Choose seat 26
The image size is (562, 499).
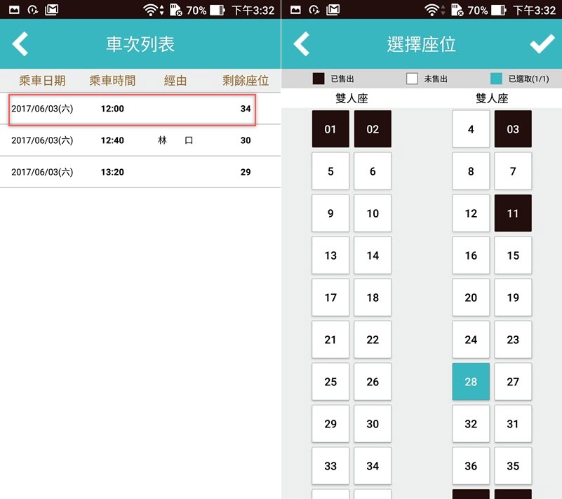pyautogui.click(x=373, y=382)
